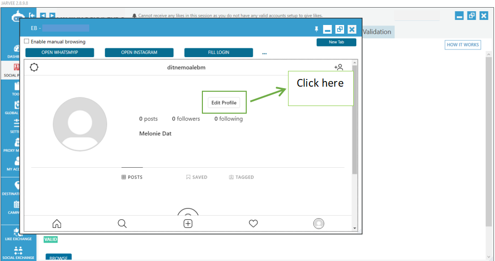The height and width of the screenshot is (261, 495).
Task: Open My Account sidebar item
Action: coord(12,164)
